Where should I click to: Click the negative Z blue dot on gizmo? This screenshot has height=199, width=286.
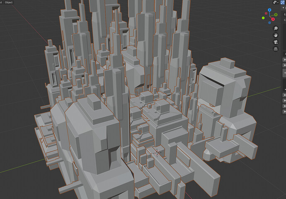[x=269, y=23]
